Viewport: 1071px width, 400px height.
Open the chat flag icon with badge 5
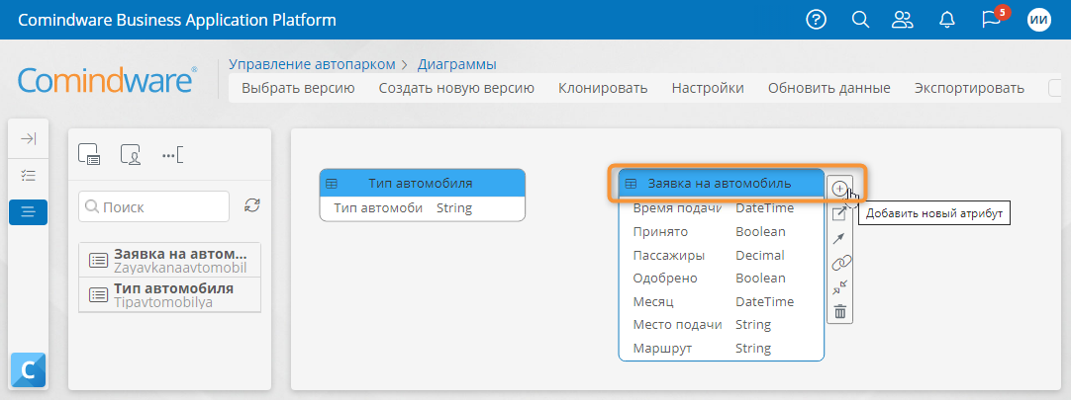(991, 20)
